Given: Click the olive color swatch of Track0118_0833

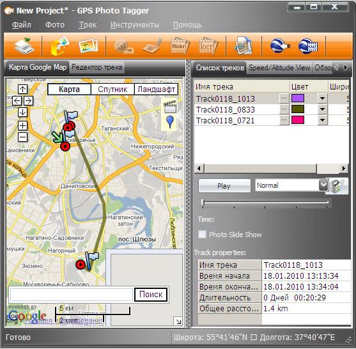Looking at the screenshot, I should point(298,109).
